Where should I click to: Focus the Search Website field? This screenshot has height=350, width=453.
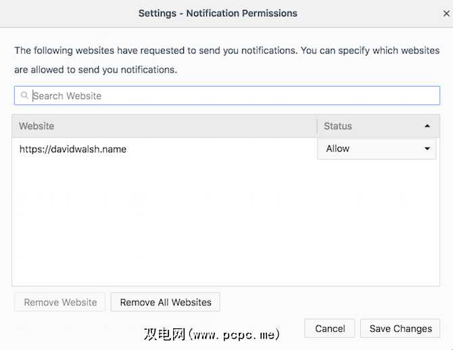(230, 95)
